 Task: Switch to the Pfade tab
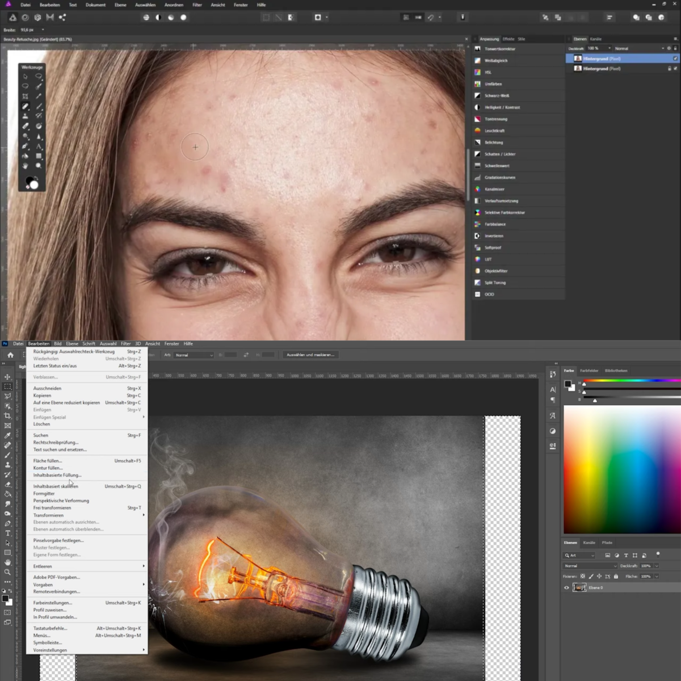click(607, 543)
